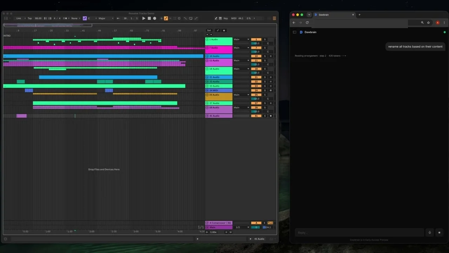The width and height of the screenshot is (449, 253).
Task: Click the Tap tempo button
Action: click(x=29, y=18)
